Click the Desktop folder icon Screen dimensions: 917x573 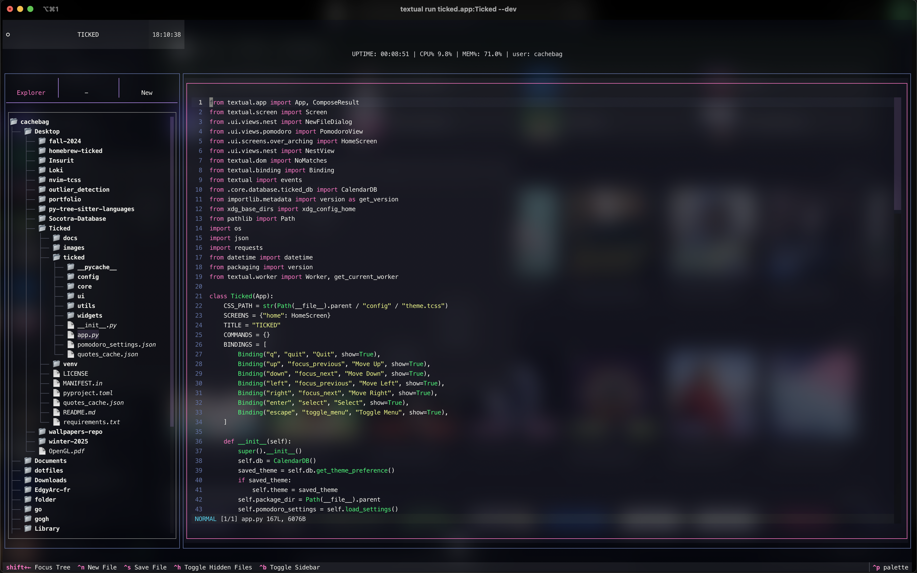pyautogui.click(x=28, y=132)
